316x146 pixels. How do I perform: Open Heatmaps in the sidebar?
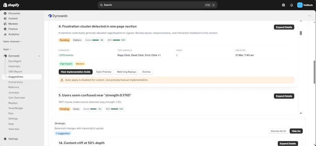click(14, 66)
